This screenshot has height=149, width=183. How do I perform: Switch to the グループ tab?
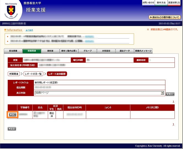click(x=88, y=51)
